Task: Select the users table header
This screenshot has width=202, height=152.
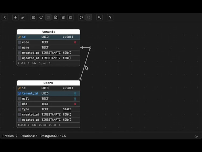Action: tap(48, 83)
